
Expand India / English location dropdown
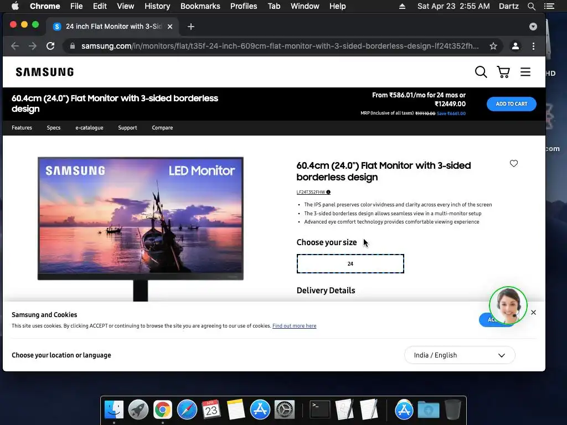[x=460, y=355]
